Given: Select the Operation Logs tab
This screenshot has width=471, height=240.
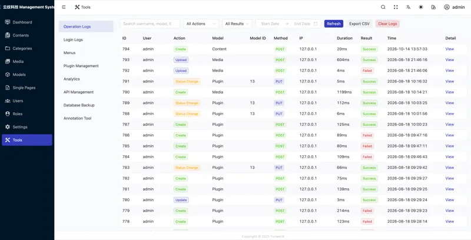Looking at the screenshot, I should 86,26.
